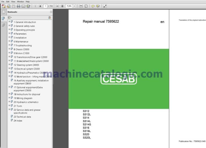Open the Page Thumbnails panel icon
Image resolution: width=206 pixels, height=148 pixels.
tap(3, 12)
